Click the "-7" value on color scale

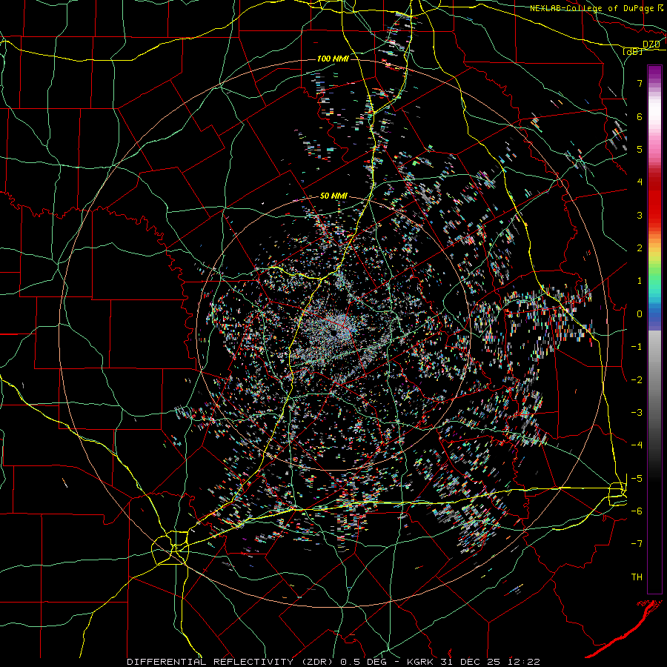tap(637, 544)
